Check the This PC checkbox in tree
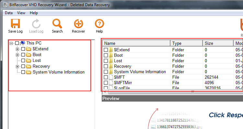 pos(17,43)
